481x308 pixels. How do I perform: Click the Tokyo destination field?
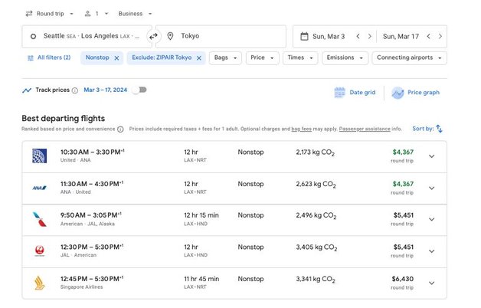(x=221, y=36)
